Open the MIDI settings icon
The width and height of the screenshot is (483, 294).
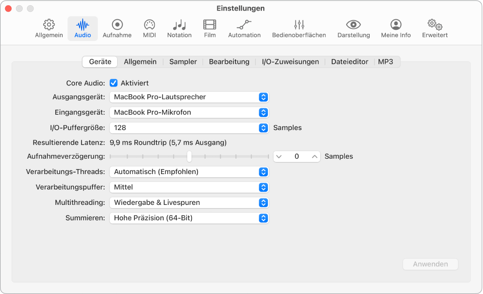(149, 28)
